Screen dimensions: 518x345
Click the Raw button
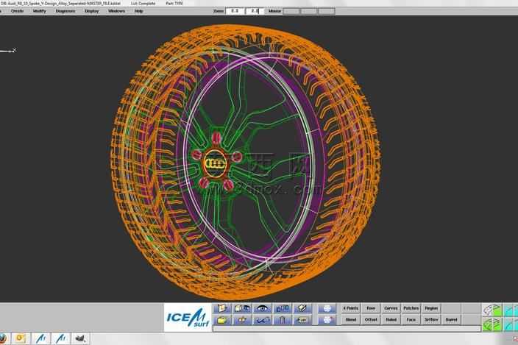(371, 308)
